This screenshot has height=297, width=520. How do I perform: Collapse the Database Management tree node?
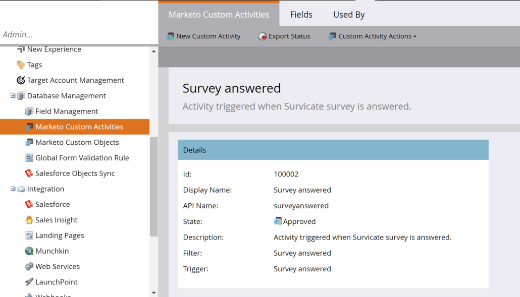point(13,96)
